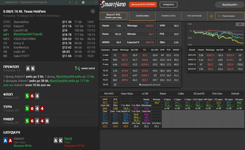The width and height of the screenshot is (245, 150).
Task: Click the WWSF 40.9 stat box
Action: pos(111,42)
